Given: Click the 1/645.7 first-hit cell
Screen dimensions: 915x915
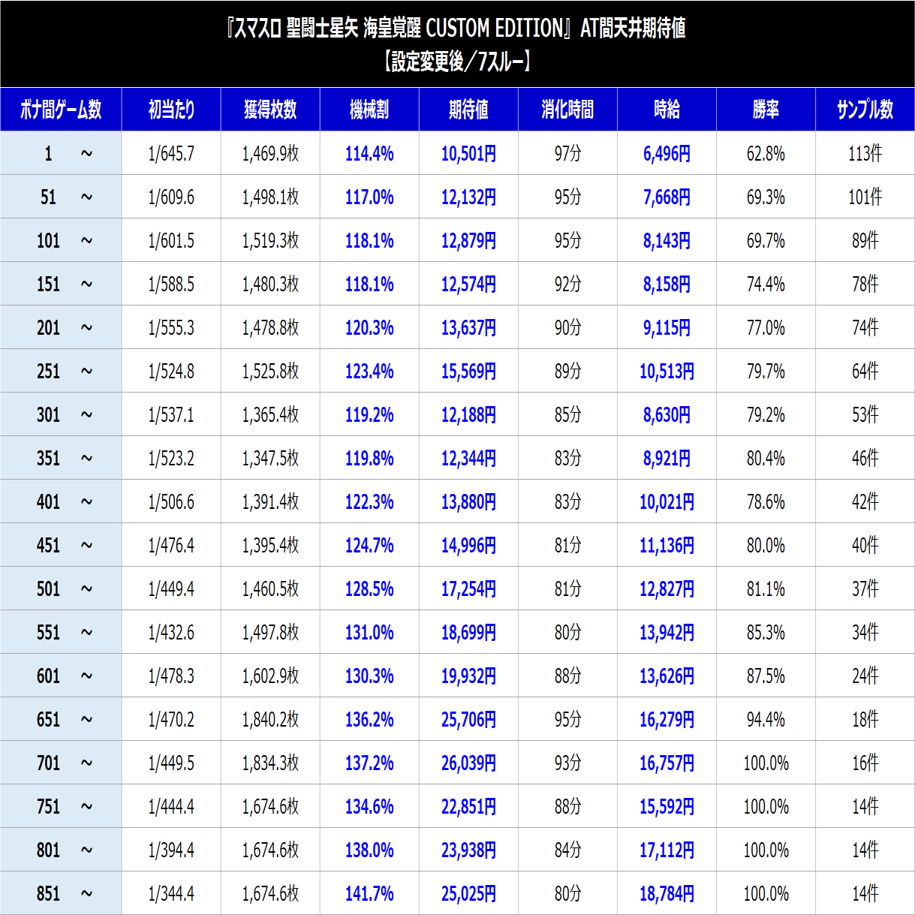Looking at the screenshot, I should pos(171,153).
